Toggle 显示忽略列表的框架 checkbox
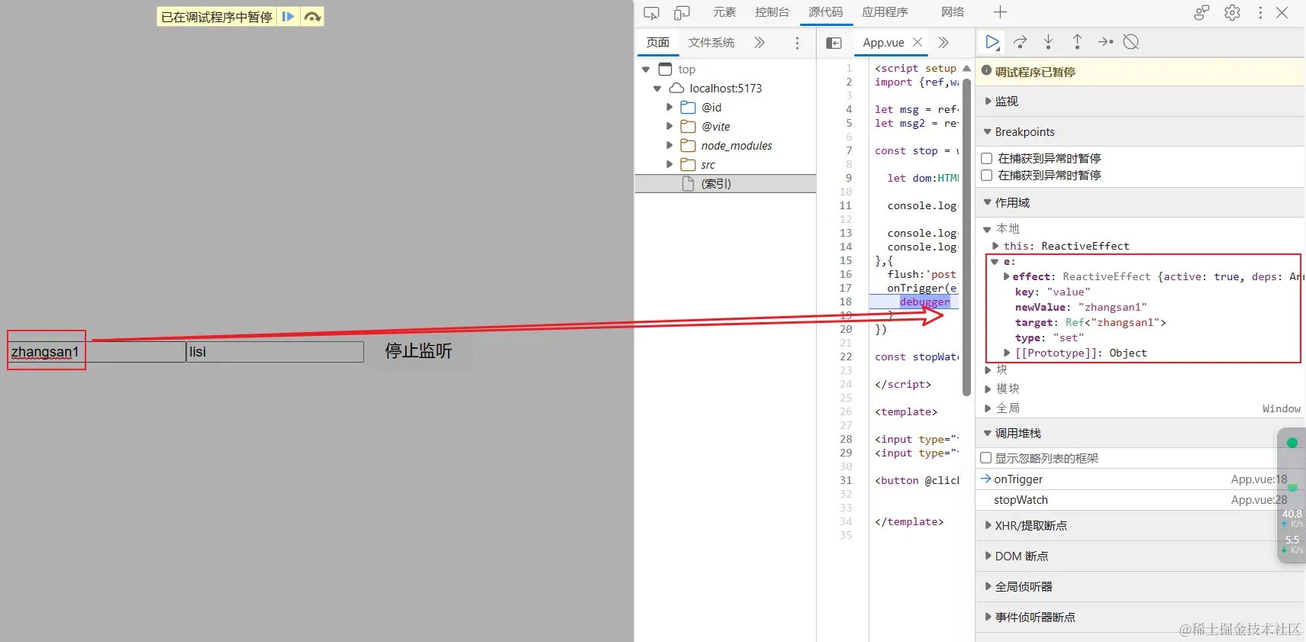This screenshot has width=1306, height=642. pyautogui.click(x=986, y=458)
